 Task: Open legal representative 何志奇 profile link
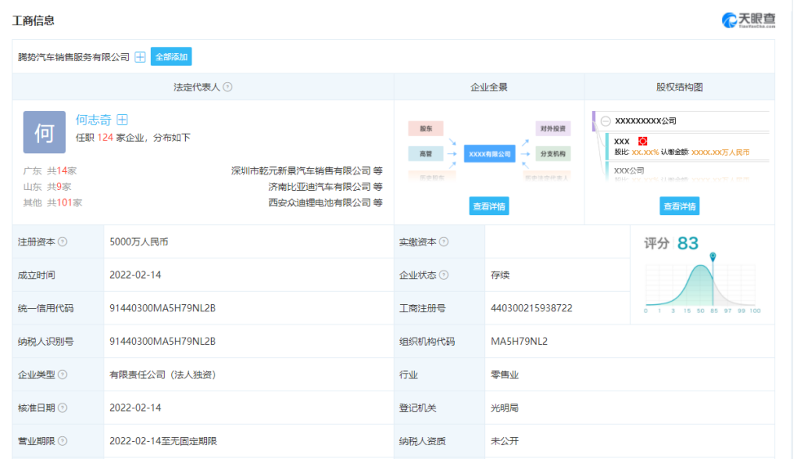(93, 120)
